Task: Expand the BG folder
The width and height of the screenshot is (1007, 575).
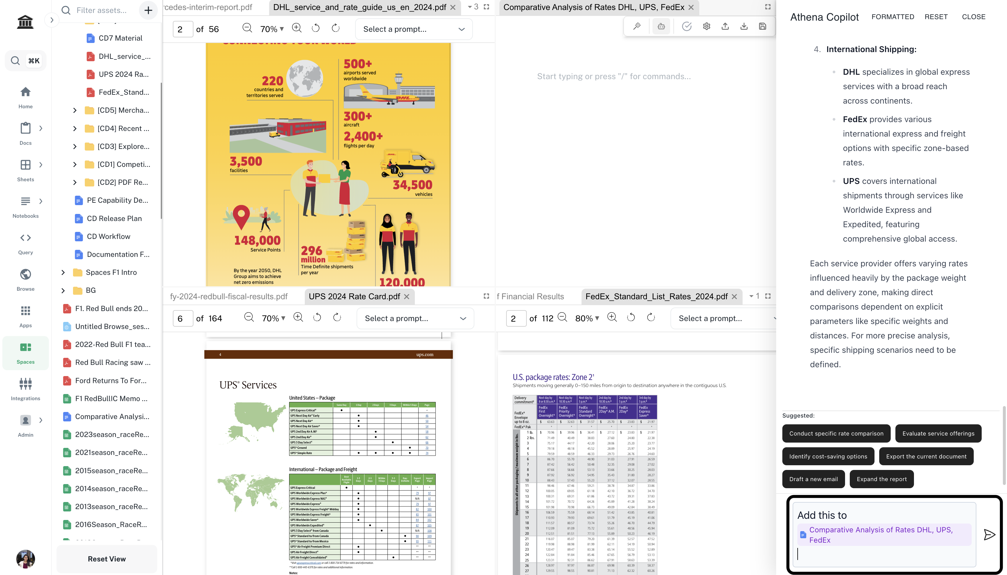Action: (63, 290)
